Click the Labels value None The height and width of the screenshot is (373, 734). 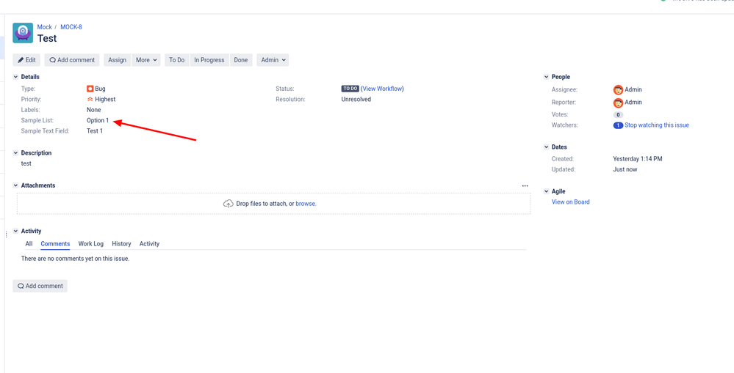(93, 110)
